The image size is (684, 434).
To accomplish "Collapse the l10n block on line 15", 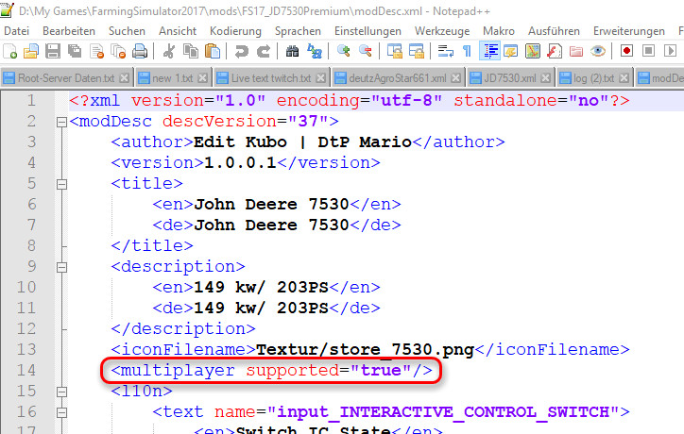I will pyautogui.click(x=62, y=392).
